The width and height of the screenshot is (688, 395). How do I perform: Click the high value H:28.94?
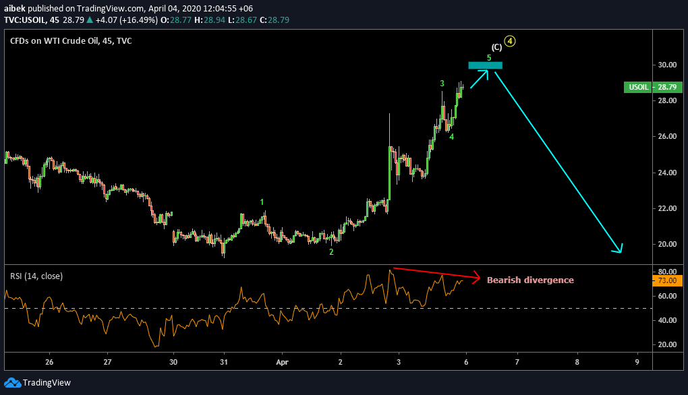point(210,20)
